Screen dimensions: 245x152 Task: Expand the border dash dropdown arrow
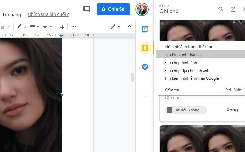[x=51, y=27]
